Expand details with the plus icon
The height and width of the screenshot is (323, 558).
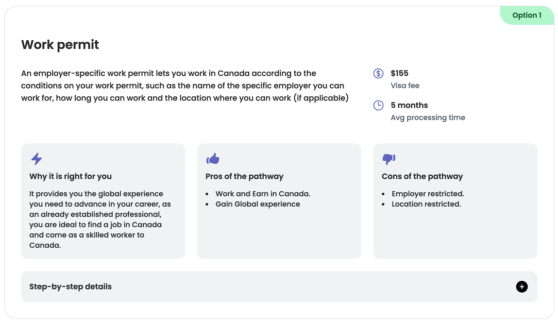(521, 287)
